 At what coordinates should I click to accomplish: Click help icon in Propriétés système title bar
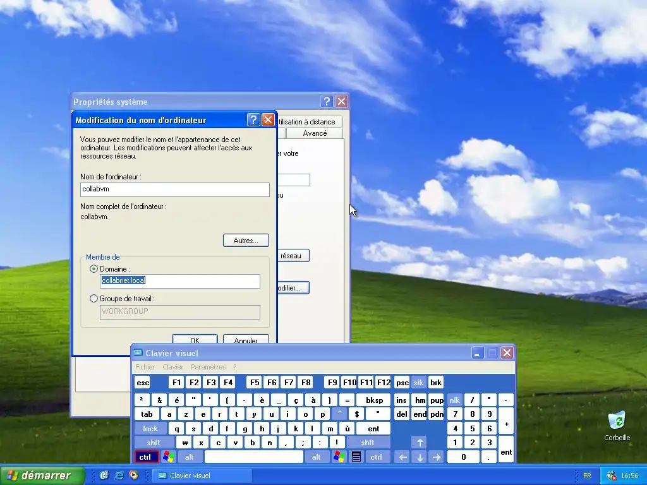click(x=327, y=102)
